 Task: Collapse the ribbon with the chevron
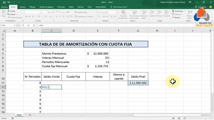[212, 21]
